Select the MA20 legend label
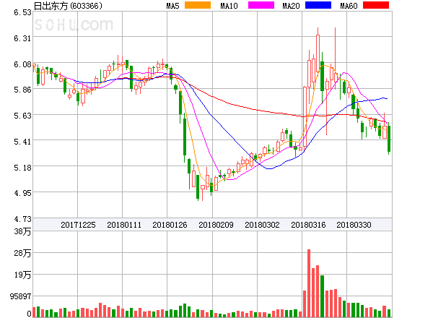This screenshot has width=433, height=318. [x=291, y=6]
